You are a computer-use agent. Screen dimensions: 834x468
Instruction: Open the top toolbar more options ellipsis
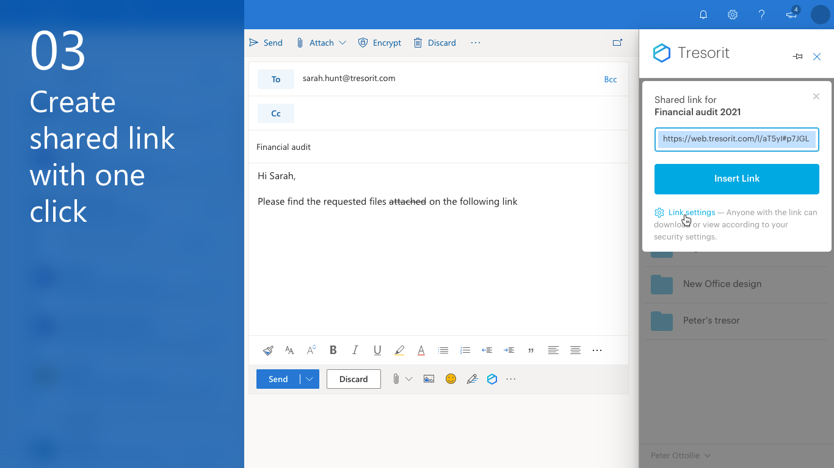pyautogui.click(x=476, y=43)
